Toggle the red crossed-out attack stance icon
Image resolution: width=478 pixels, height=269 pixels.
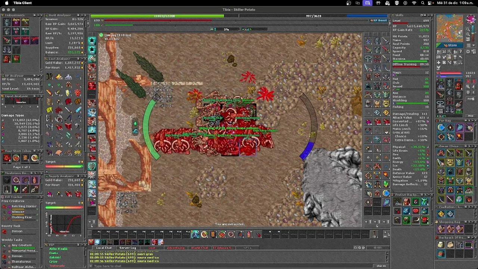[468, 81]
